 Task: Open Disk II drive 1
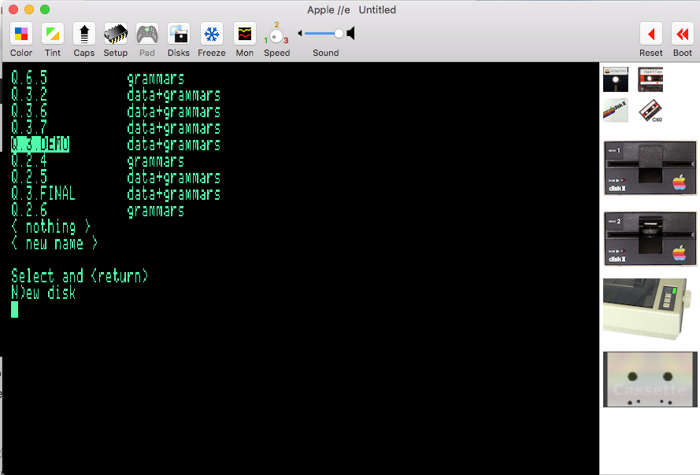pos(650,168)
